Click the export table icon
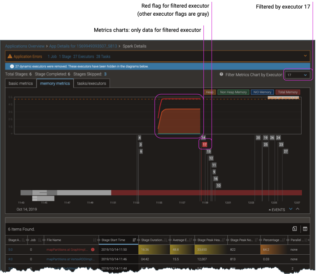Viewport: 331px width, 274px height. point(295,229)
